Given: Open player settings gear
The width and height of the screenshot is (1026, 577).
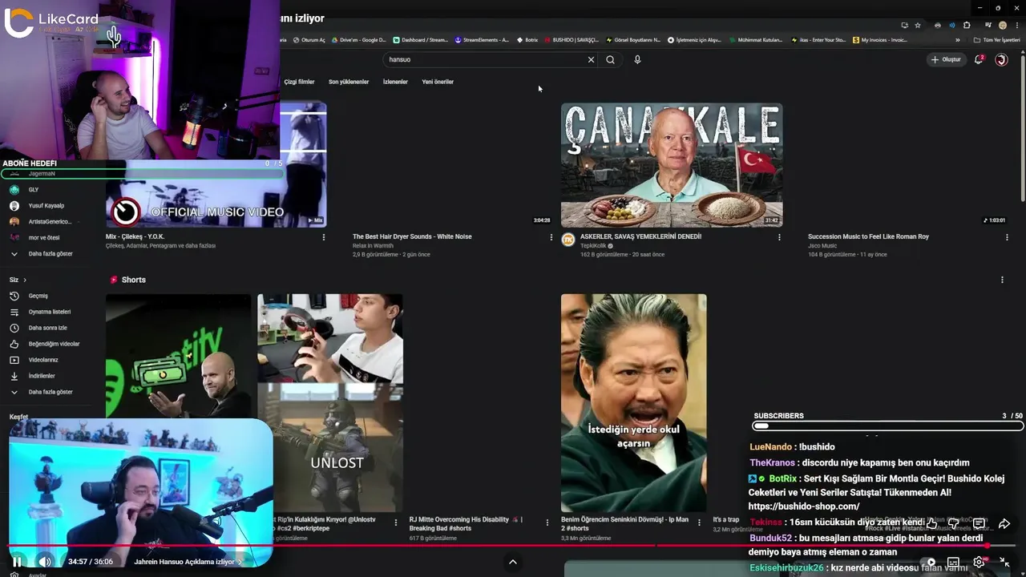Looking at the screenshot, I should 979,563.
